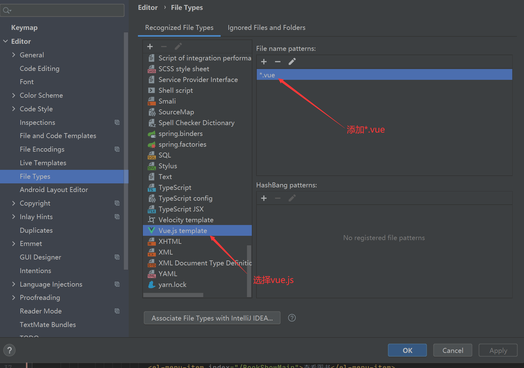This screenshot has width=524, height=368.
Task: Expand the Copyright node
Action: [x=14, y=203]
